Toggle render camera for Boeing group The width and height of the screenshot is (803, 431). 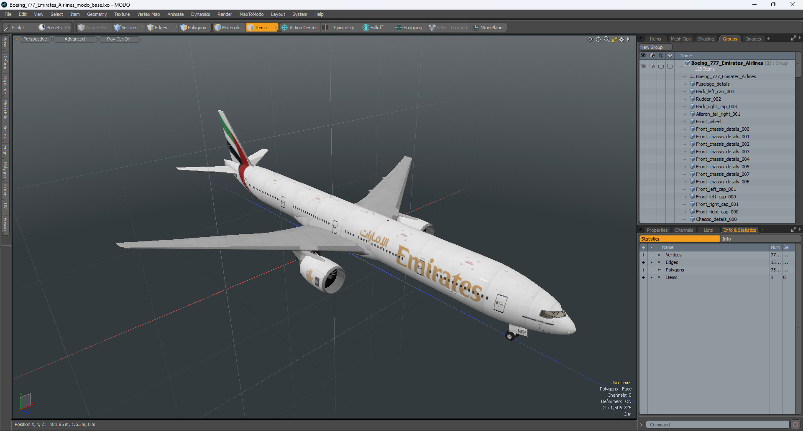(652, 66)
